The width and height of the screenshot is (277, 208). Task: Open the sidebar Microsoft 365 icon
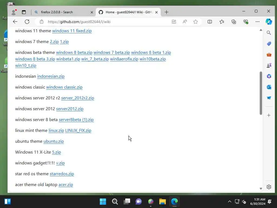(269, 76)
